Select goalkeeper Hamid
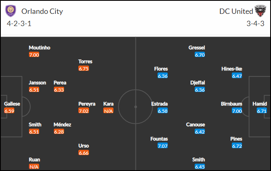271x171 pixels. click(x=260, y=104)
